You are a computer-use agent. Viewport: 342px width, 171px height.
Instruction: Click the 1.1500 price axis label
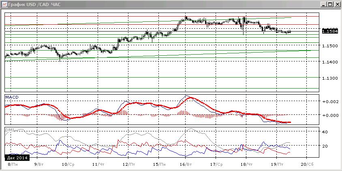[329, 46]
